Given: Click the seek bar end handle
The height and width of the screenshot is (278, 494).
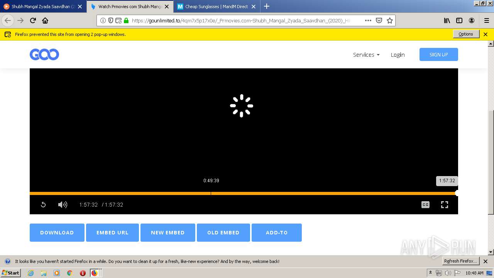Looking at the screenshot, I should [x=457, y=193].
